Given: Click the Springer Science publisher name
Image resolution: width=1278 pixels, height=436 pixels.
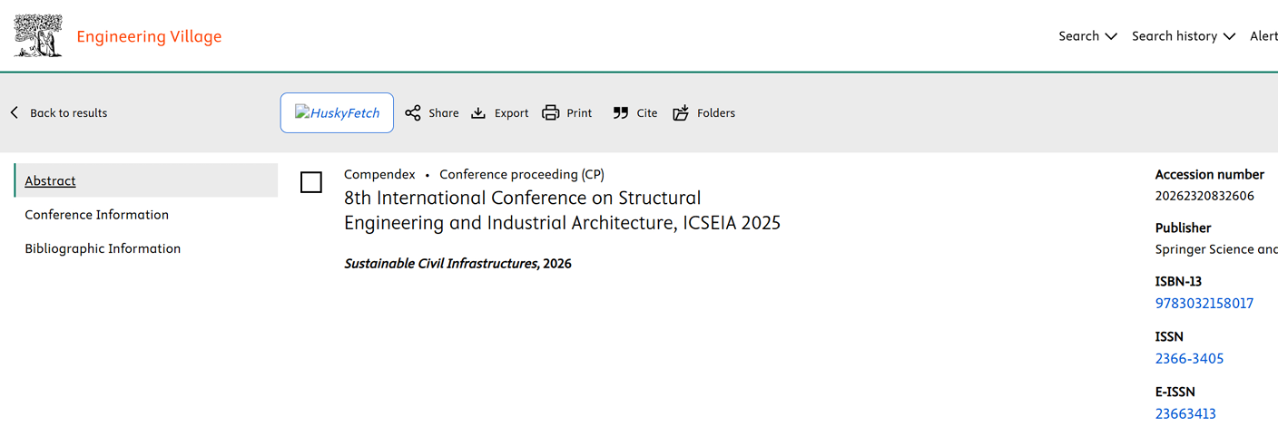Looking at the screenshot, I should coord(1216,249).
